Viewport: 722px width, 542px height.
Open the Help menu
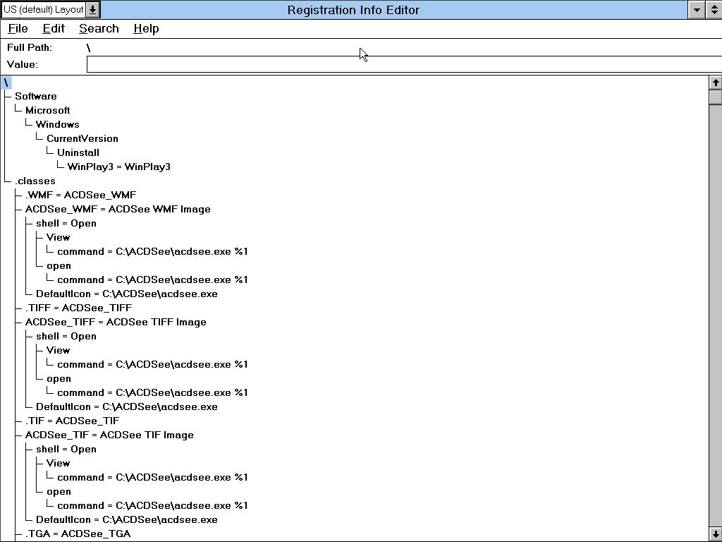pos(146,28)
